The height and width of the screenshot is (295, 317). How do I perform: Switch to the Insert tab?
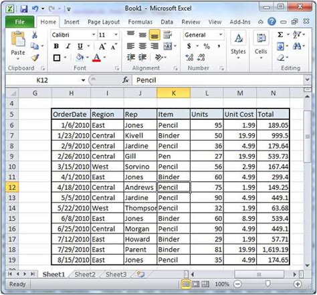pos(72,22)
